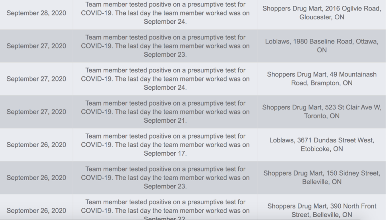The image size is (387, 220).
Task: Click the description mentioning September 24 for Gloucester
Action: (165, 13)
